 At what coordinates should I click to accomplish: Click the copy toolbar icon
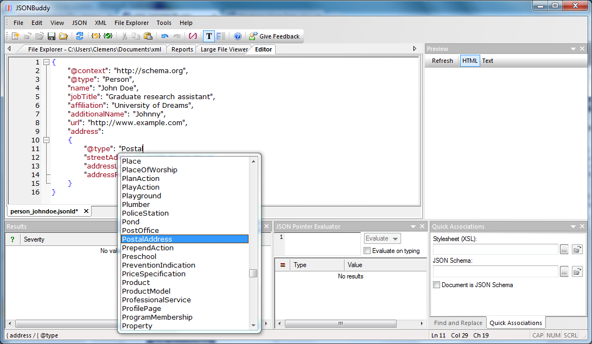(136, 36)
